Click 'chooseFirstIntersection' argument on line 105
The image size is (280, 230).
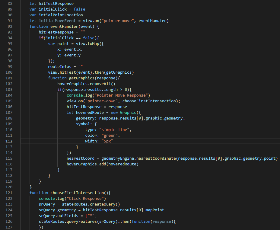(149, 101)
